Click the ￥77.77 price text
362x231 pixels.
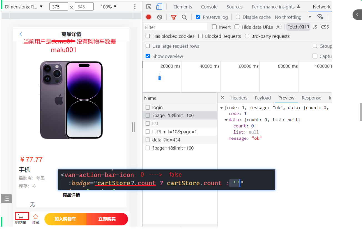pyautogui.click(x=31, y=159)
